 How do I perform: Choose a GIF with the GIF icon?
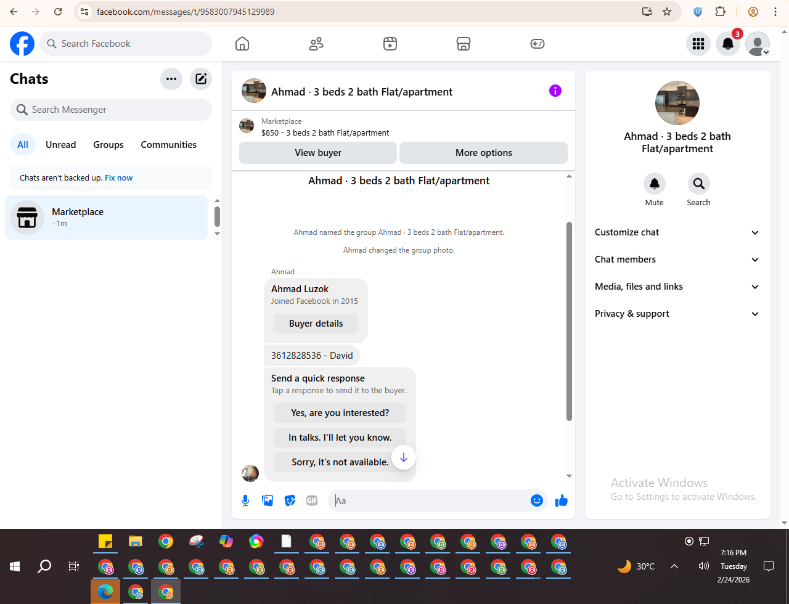pyautogui.click(x=312, y=500)
